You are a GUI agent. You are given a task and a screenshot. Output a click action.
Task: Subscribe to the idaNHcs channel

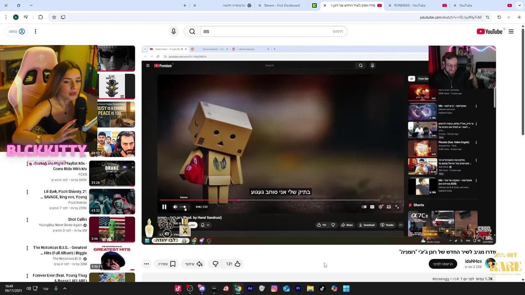click(x=443, y=264)
